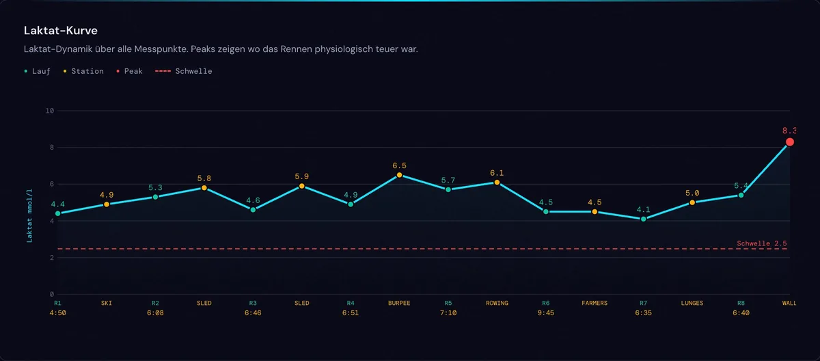
Task: Click the 6:46 run time under R3
Action: 253,313
